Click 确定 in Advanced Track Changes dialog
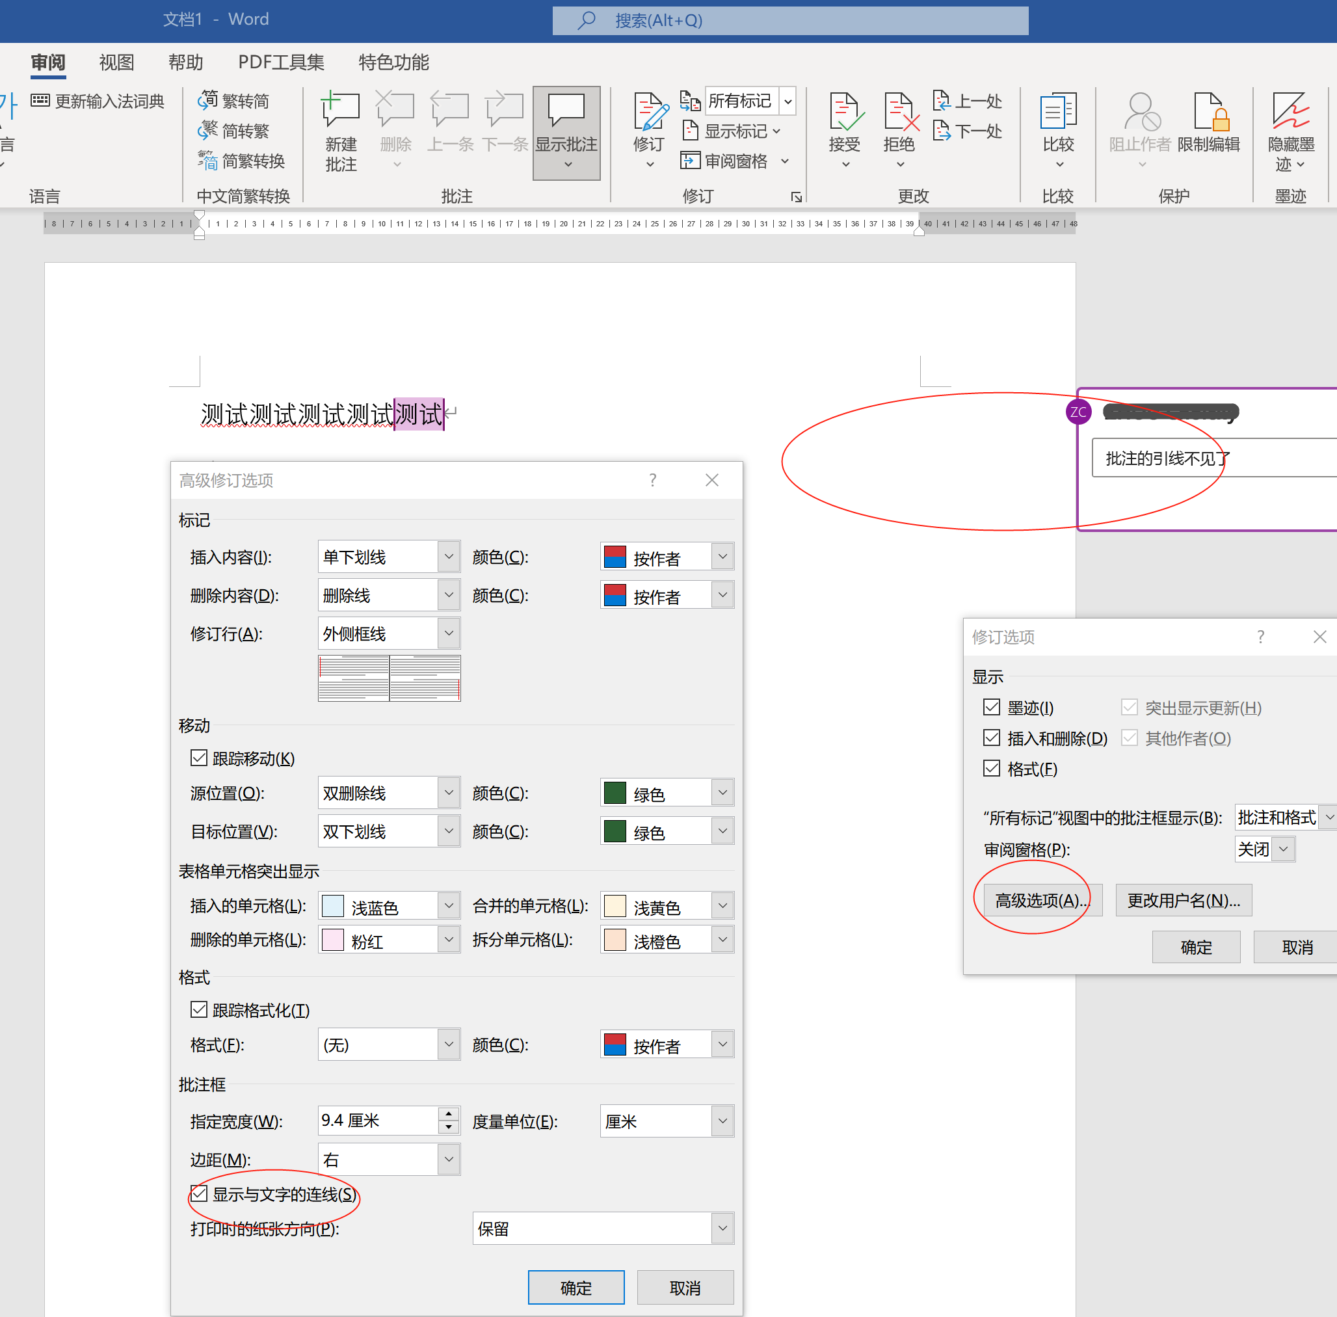The image size is (1337, 1317). [x=576, y=1287]
